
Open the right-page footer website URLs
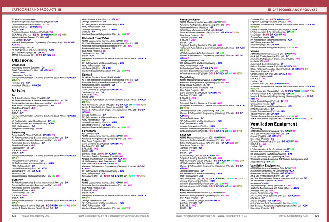(211, 216)
